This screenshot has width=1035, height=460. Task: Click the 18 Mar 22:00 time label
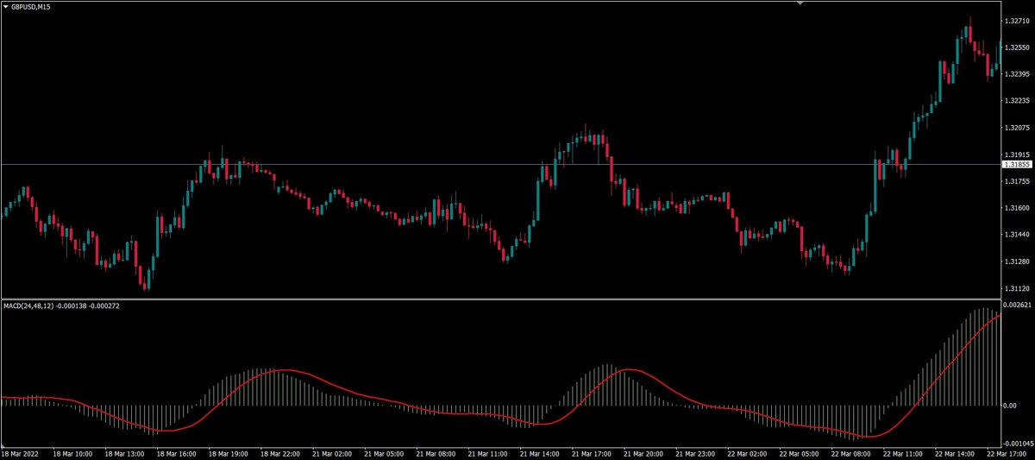pos(279,453)
